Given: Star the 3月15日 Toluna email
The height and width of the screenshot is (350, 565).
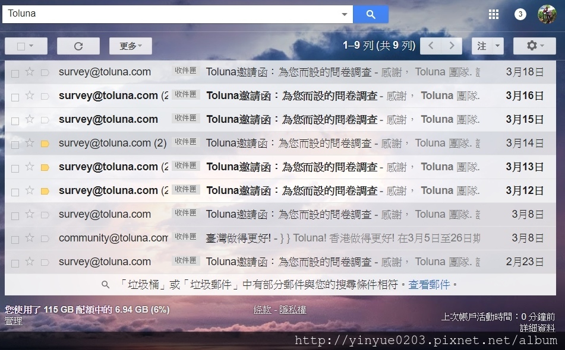Looking at the screenshot, I should click(x=30, y=119).
